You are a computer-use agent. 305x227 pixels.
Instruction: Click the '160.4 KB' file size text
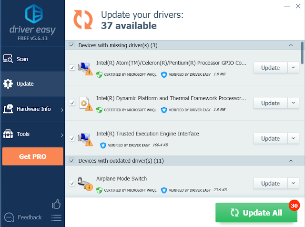coord(160,145)
